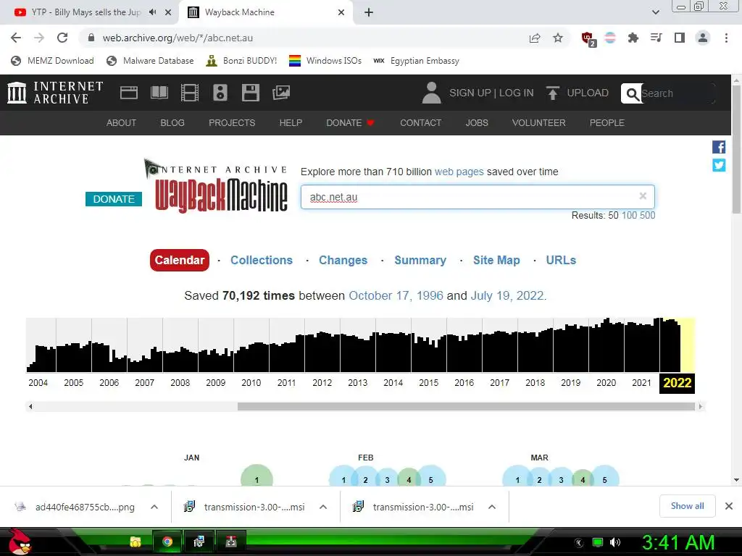
Task: Bookmark this page with the star
Action: [x=558, y=38]
